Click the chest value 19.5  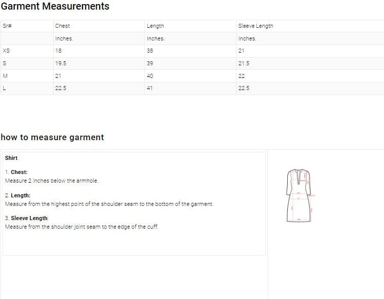coord(61,63)
